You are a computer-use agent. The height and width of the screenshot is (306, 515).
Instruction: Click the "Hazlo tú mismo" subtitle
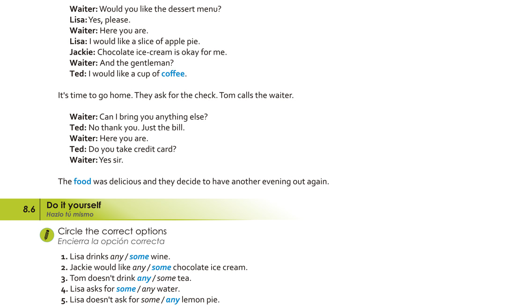tap(70, 215)
